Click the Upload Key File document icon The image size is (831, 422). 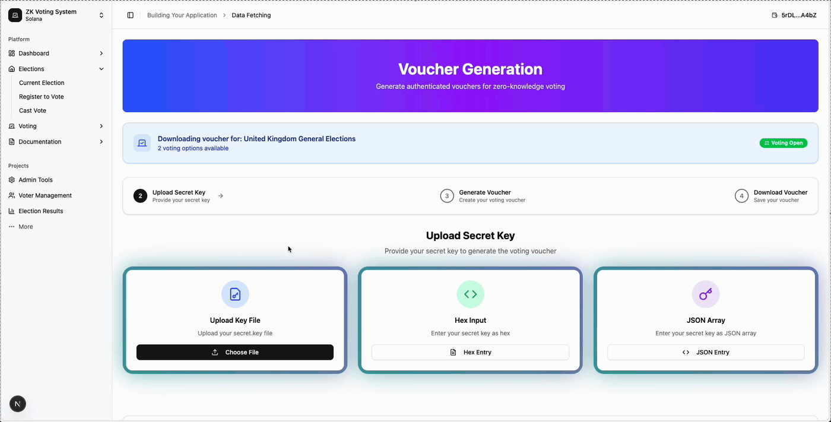click(x=235, y=294)
